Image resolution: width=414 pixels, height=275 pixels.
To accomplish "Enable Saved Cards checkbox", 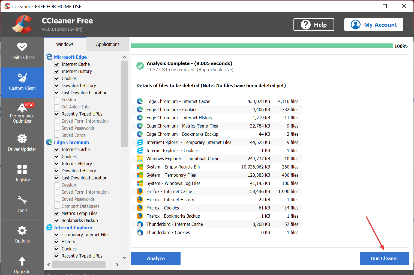I will (57, 135).
